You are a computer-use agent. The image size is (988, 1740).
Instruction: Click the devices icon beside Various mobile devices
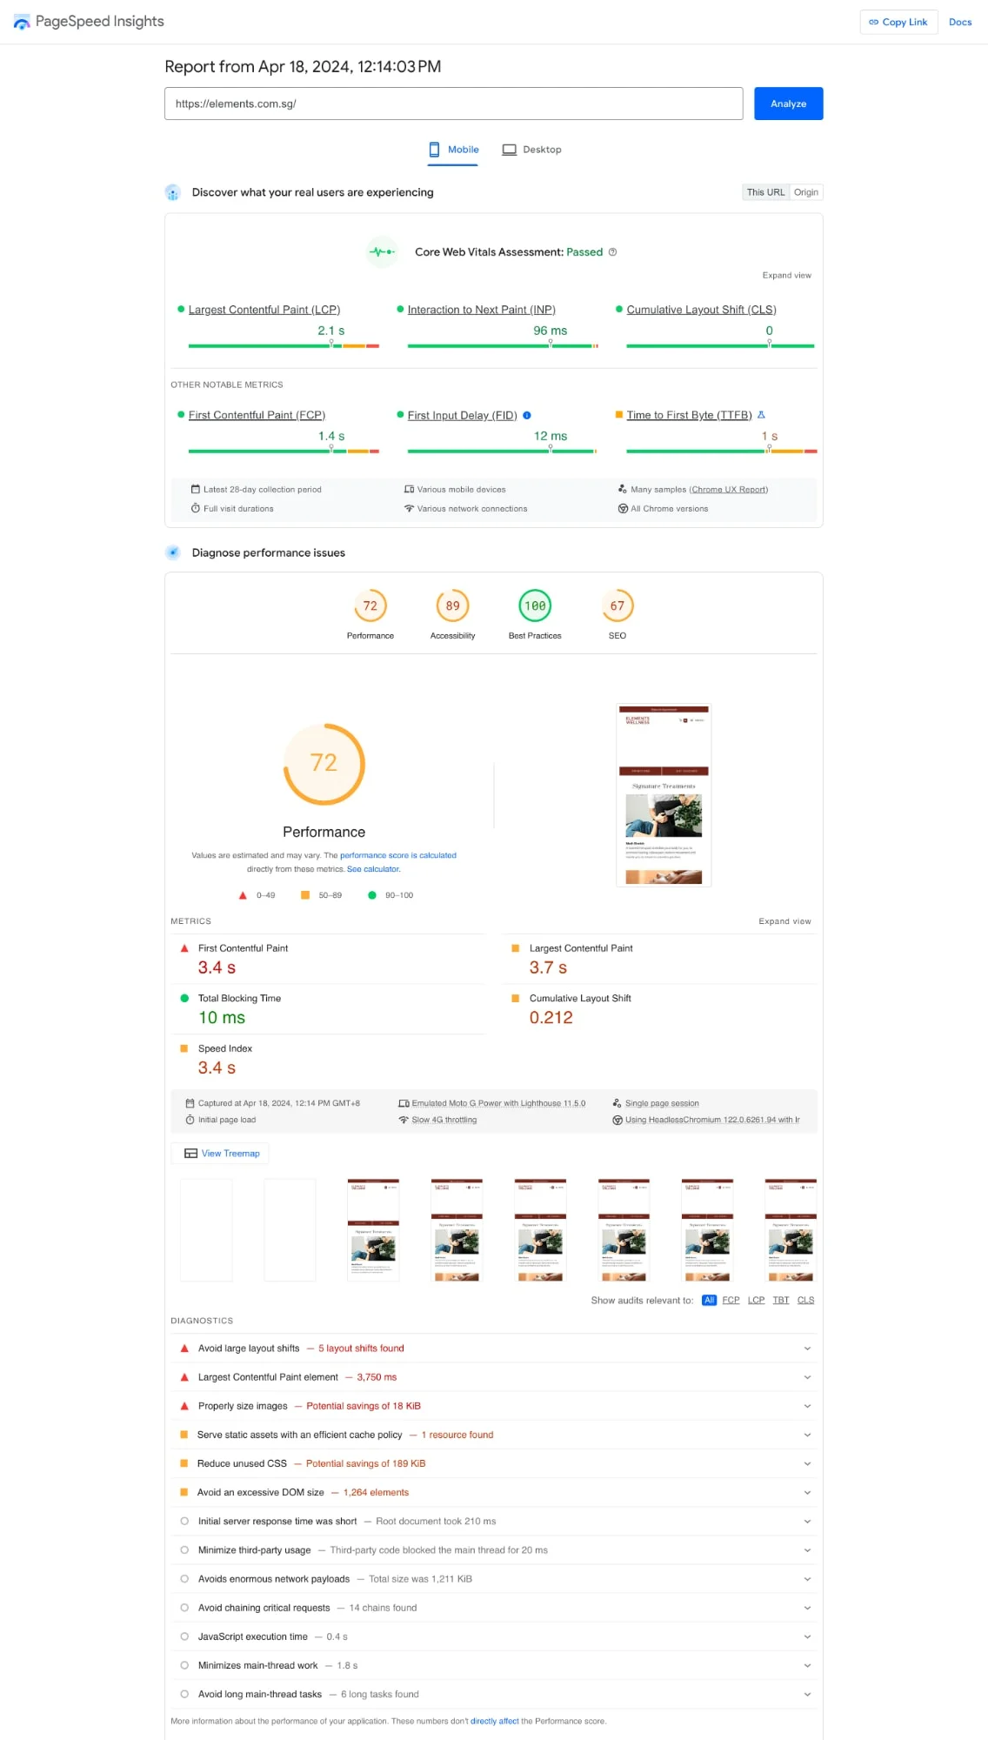(409, 490)
